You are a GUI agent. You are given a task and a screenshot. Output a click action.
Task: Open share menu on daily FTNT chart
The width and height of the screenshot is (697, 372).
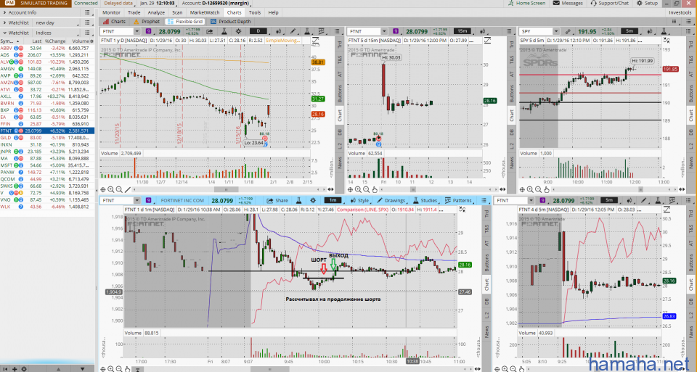click(x=209, y=31)
